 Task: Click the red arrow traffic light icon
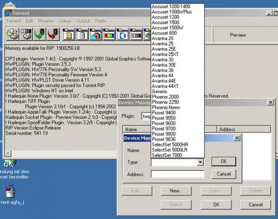coord(53,34)
